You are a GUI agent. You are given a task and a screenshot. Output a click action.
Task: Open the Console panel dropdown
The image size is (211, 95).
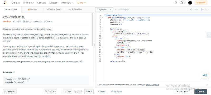[x=103, y=92]
